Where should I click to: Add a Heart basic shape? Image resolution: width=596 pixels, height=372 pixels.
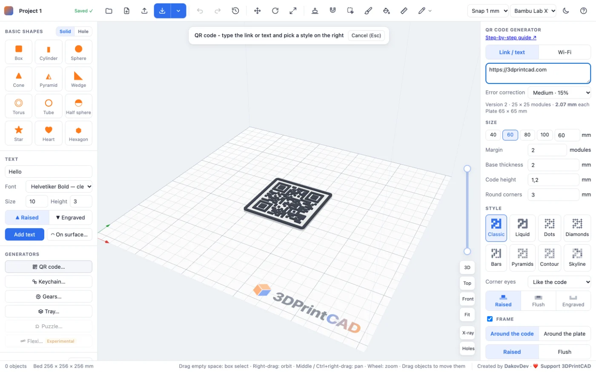[x=49, y=133]
